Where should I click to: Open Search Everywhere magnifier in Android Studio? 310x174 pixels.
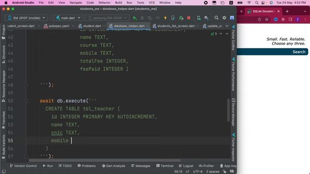point(217,18)
